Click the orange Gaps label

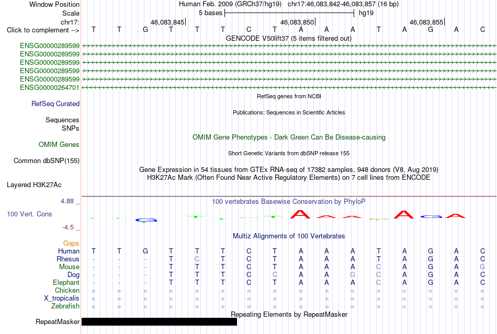[71, 244]
